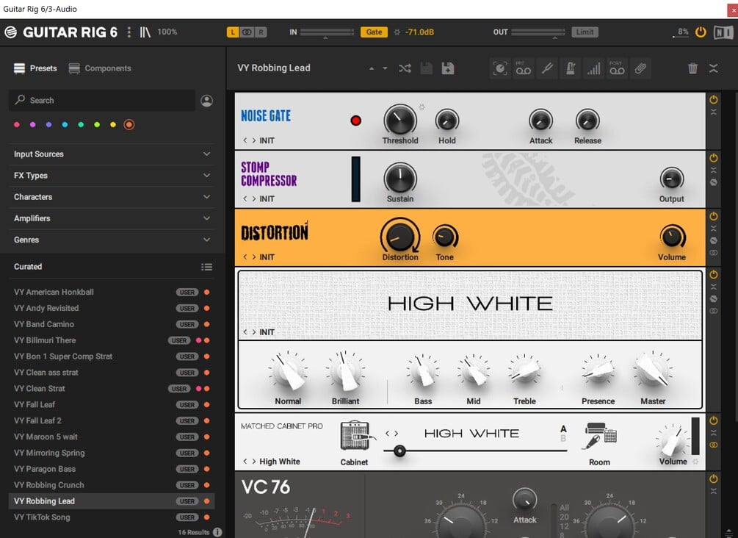Expand the FX Types filter
The height and width of the screenshot is (538, 738).
coord(112,176)
